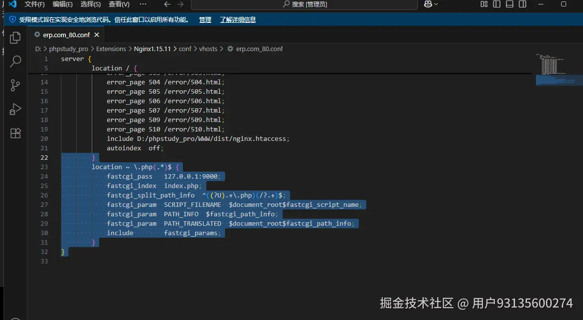Open the Search view in activity bar
The width and height of the screenshot is (583, 320).
[x=15, y=62]
